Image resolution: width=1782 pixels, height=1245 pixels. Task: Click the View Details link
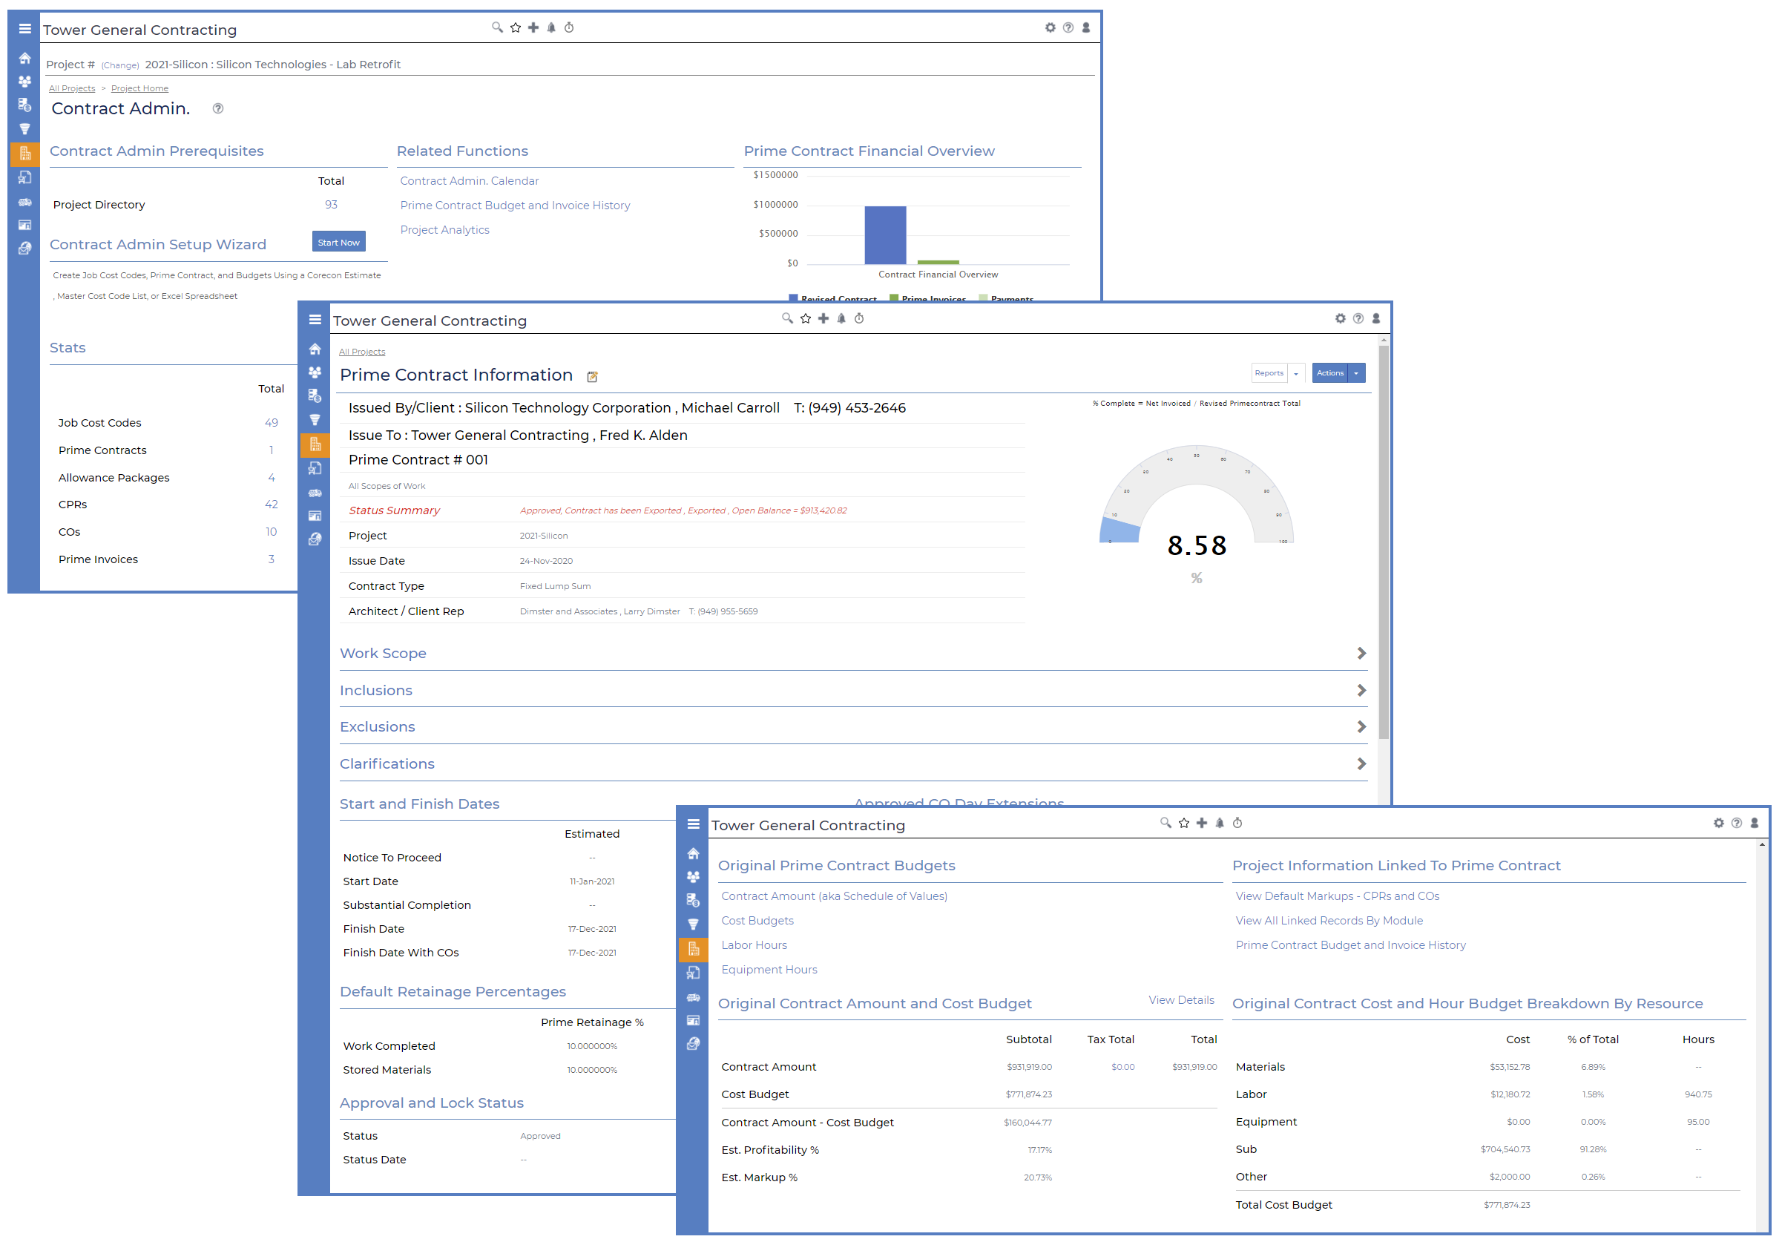(x=1181, y=1000)
